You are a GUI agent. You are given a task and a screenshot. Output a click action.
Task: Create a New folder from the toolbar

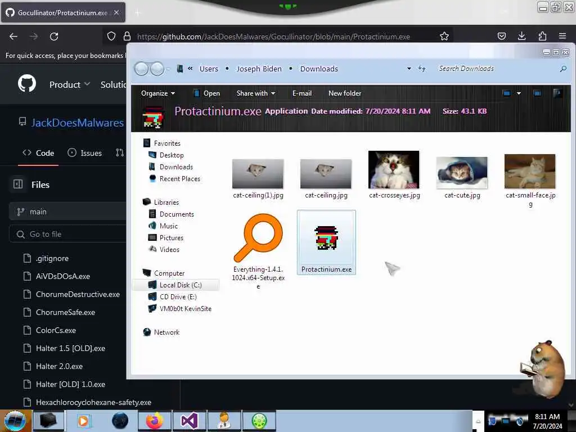345,93
